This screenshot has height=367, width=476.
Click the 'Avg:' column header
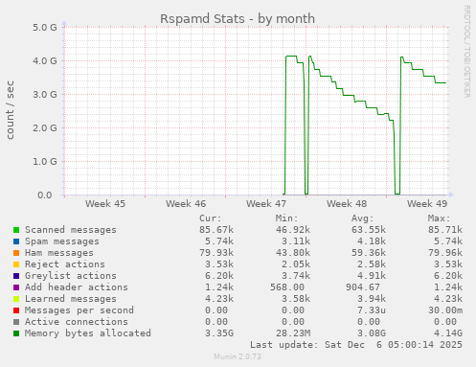click(x=363, y=218)
